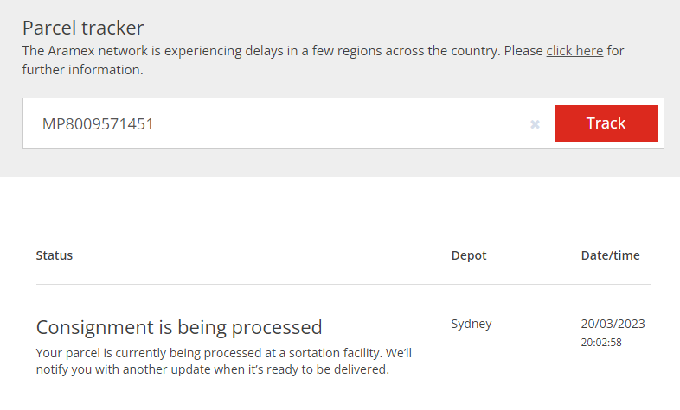The width and height of the screenshot is (680, 410).
Task: Click the 20/03/2023 date value
Action: (x=613, y=325)
